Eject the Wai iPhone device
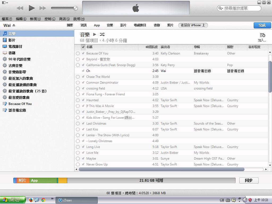This screenshot has height=204, width=272. point(14,25)
